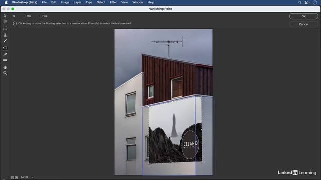
Task: Open Spotlight search in menu bar
Action: (300, 2)
